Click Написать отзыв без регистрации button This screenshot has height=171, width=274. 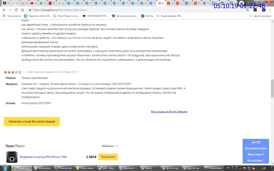pyautogui.click(x=32, y=122)
